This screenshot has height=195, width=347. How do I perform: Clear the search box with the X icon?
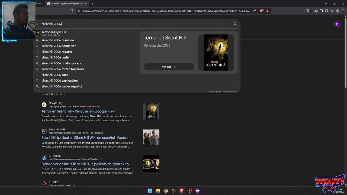coord(226,24)
